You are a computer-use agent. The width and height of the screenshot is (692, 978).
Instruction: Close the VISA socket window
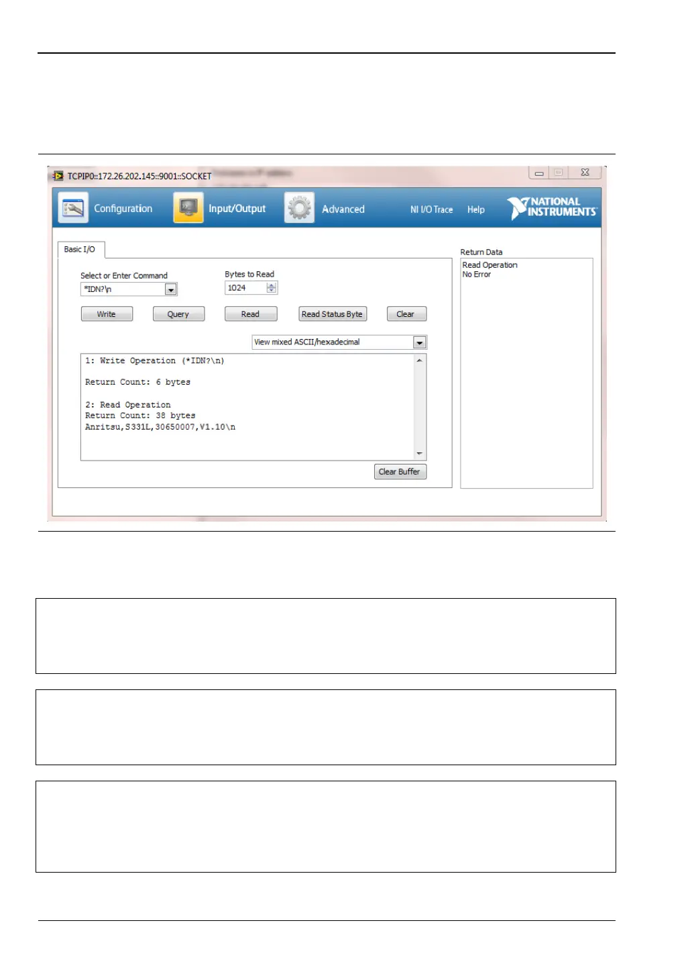coord(585,173)
